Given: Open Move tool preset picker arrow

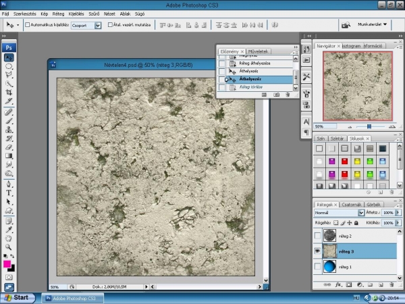Looking at the screenshot, I should coord(18,25).
